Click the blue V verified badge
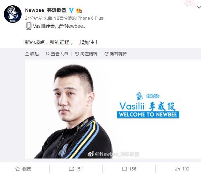Viewport: 201px width, 174px height. click(71, 10)
